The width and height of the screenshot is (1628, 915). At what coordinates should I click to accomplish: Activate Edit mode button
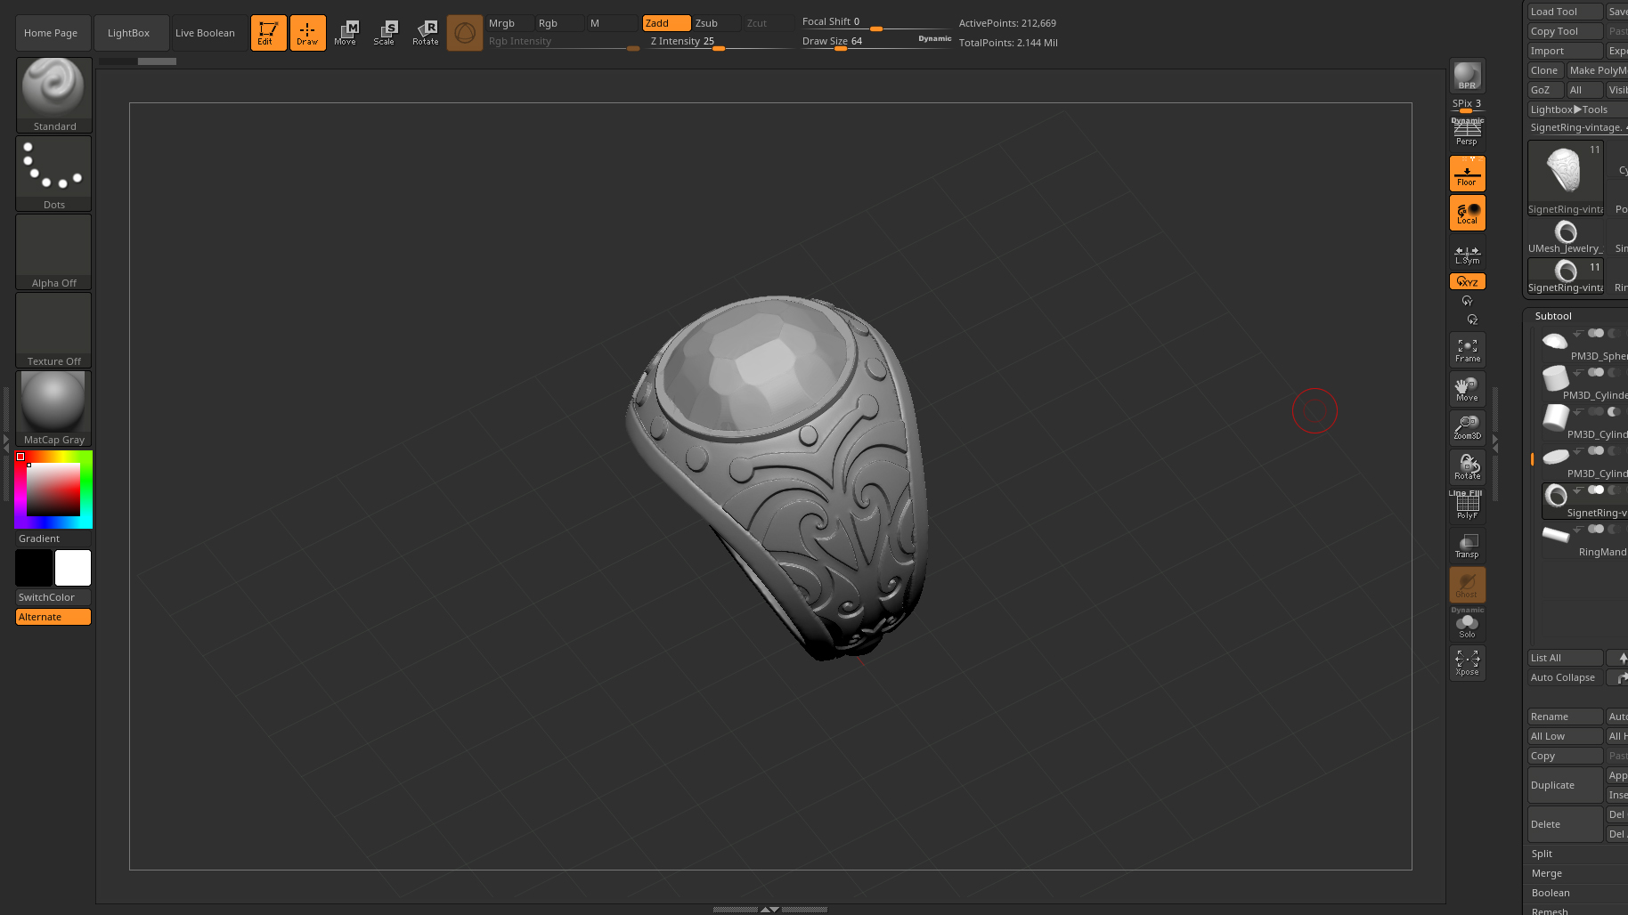[268, 33]
